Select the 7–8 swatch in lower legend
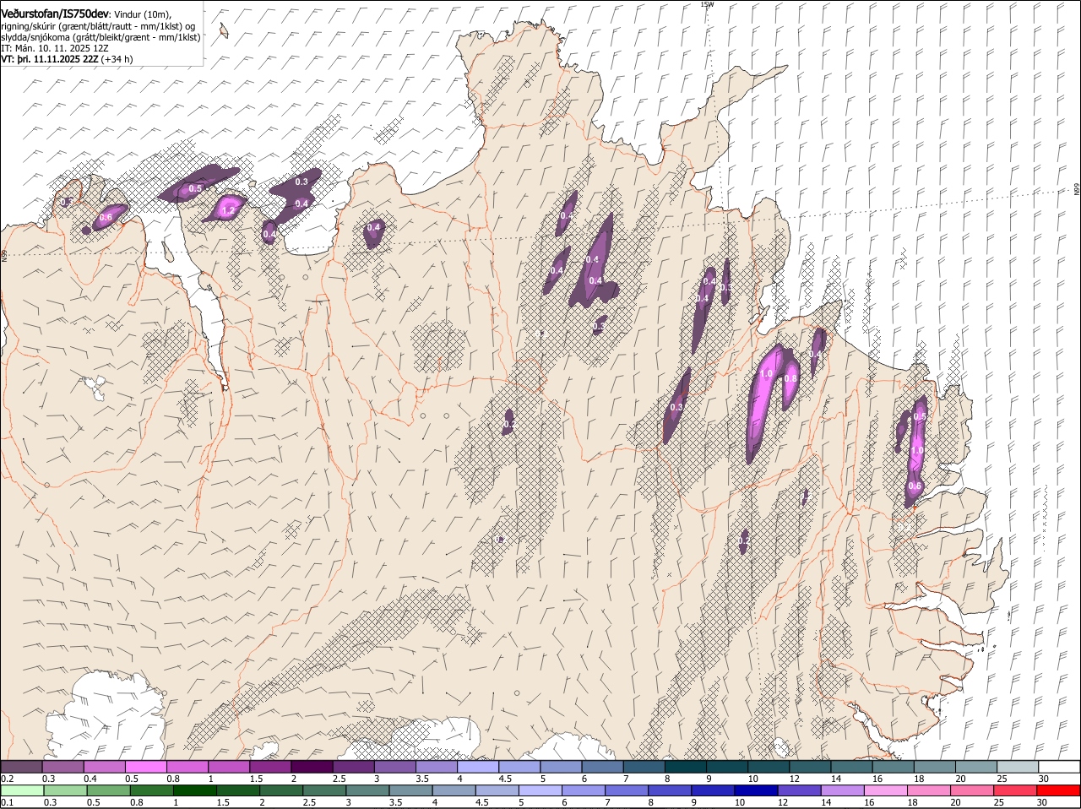This screenshot has height=809, width=1081. point(626,790)
